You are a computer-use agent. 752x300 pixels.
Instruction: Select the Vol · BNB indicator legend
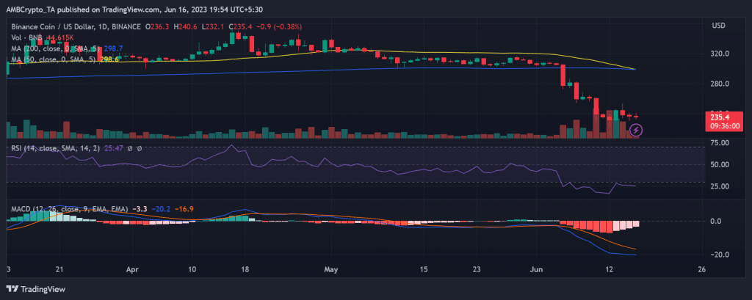pos(28,37)
